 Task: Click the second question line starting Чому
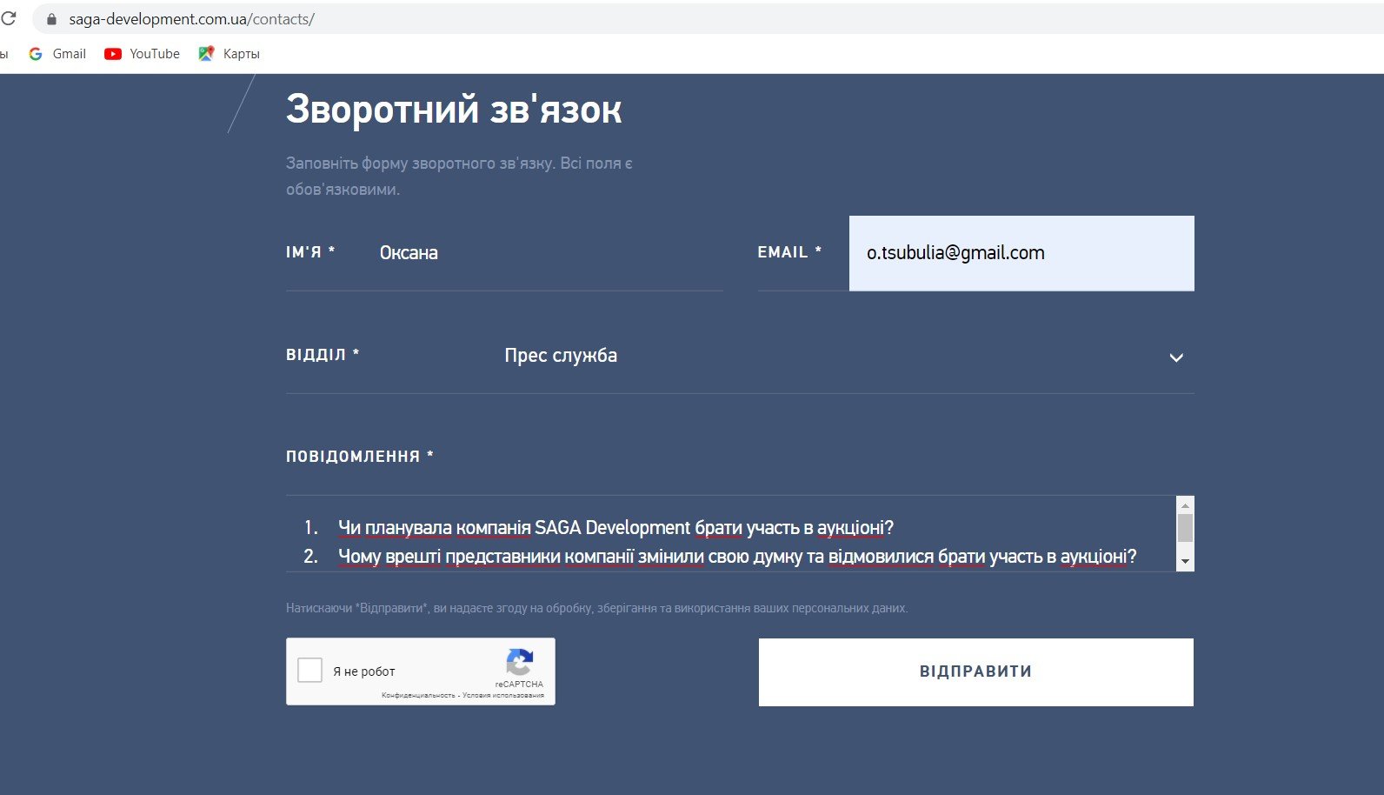click(737, 557)
